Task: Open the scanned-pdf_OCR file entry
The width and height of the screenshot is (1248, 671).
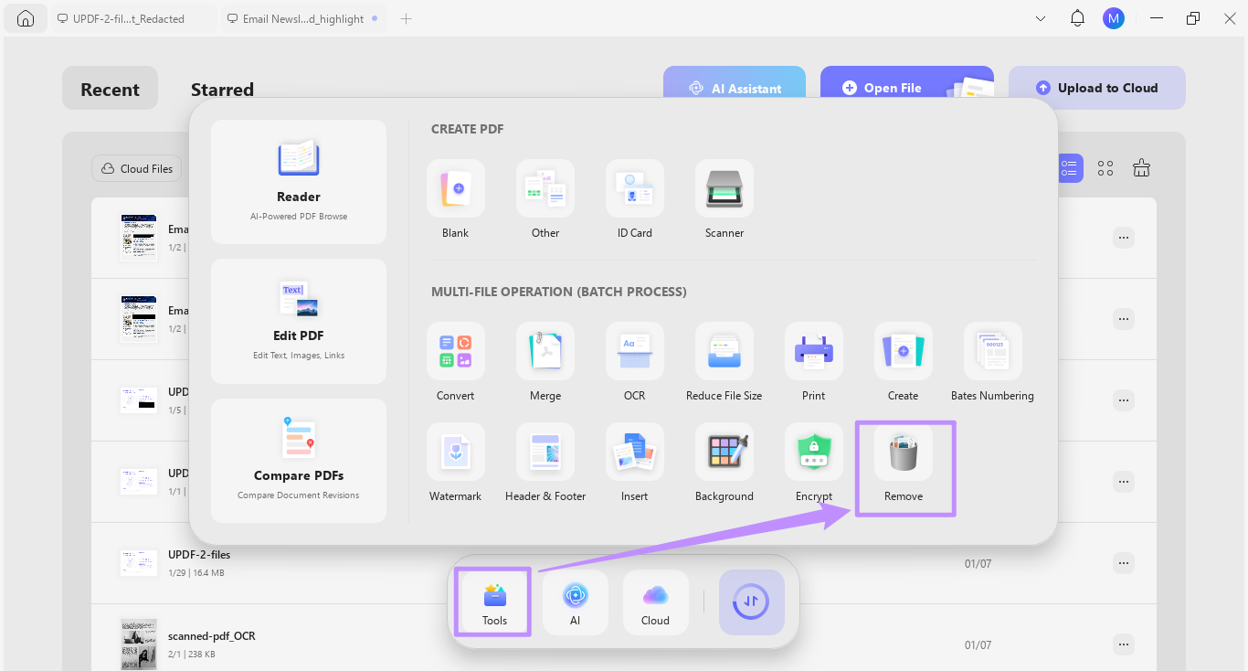Action: pyautogui.click(x=624, y=637)
